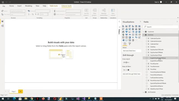Open the File menu
The width and height of the screenshot is (179, 101).
pos(4,6)
